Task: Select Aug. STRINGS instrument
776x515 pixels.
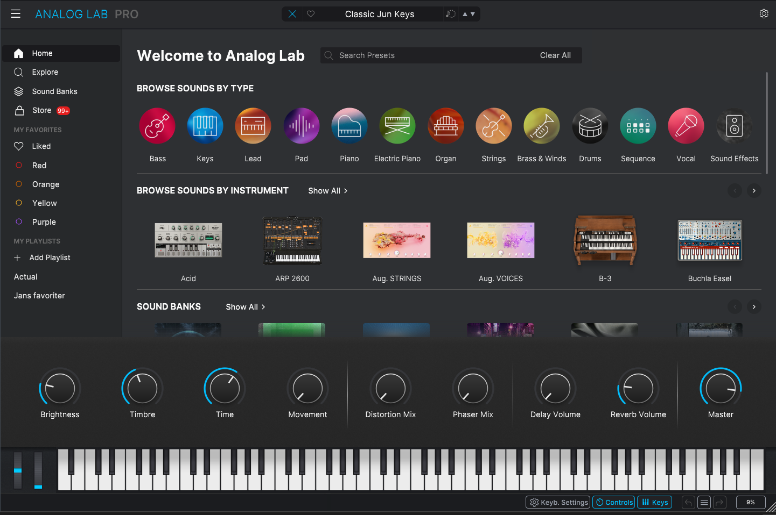Action: (397, 240)
